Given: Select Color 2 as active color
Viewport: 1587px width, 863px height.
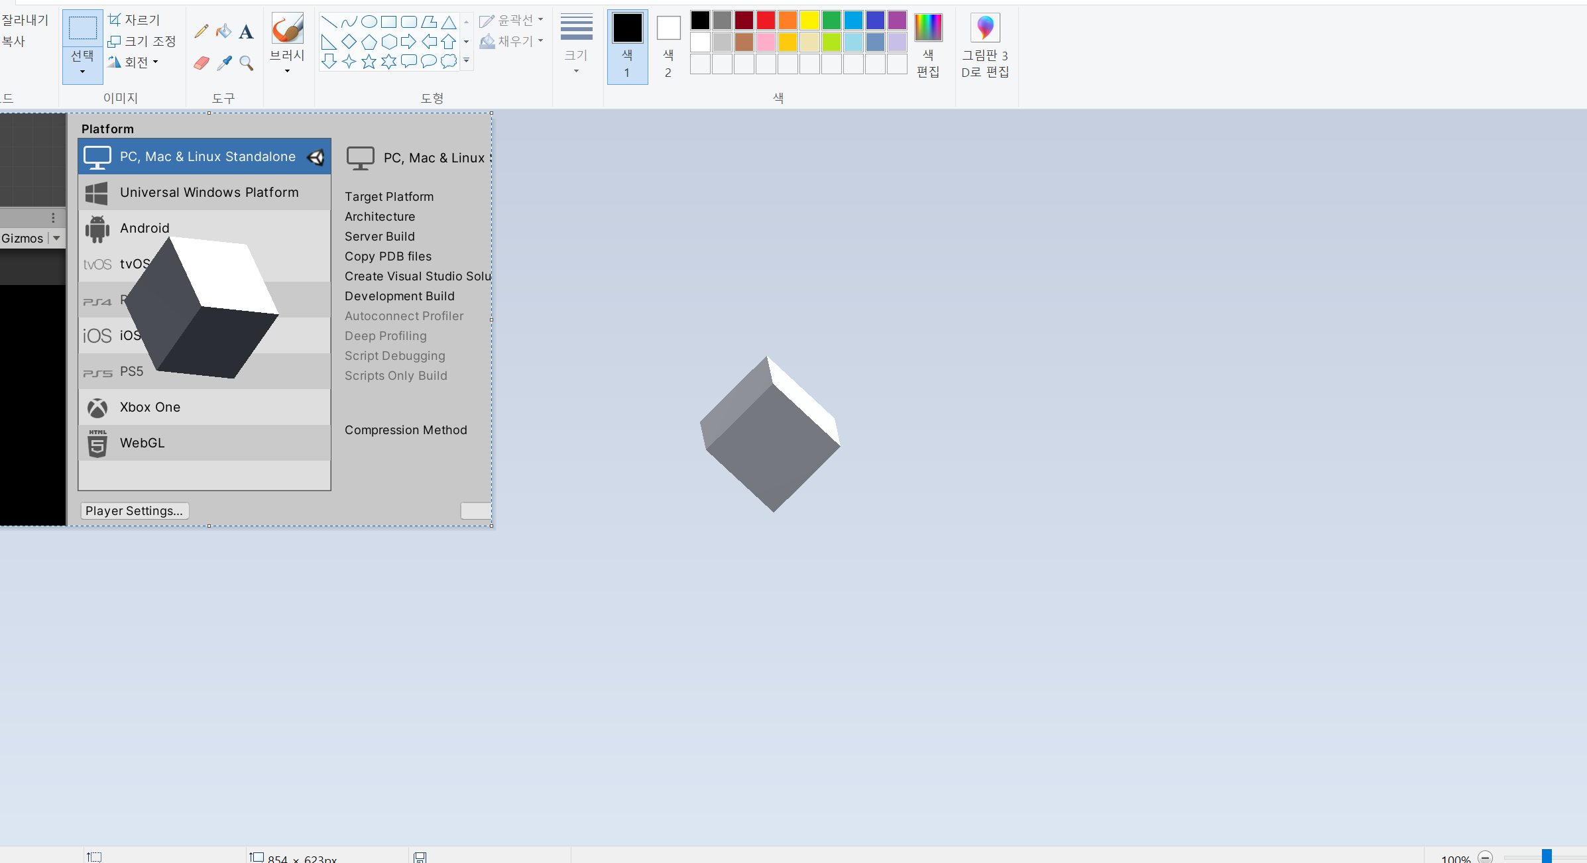Looking at the screenshot, I should point(668,45).
